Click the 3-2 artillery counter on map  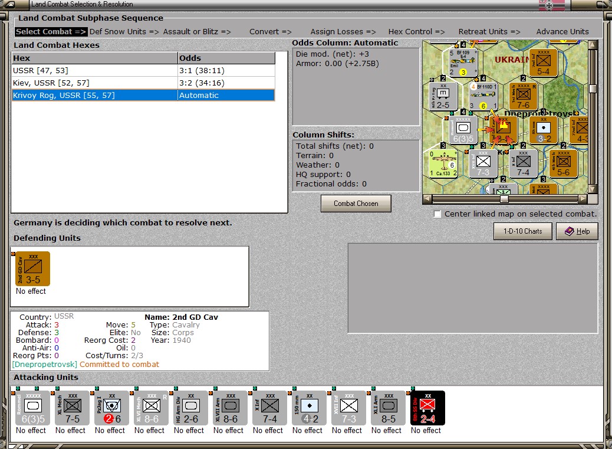point(543,130)
